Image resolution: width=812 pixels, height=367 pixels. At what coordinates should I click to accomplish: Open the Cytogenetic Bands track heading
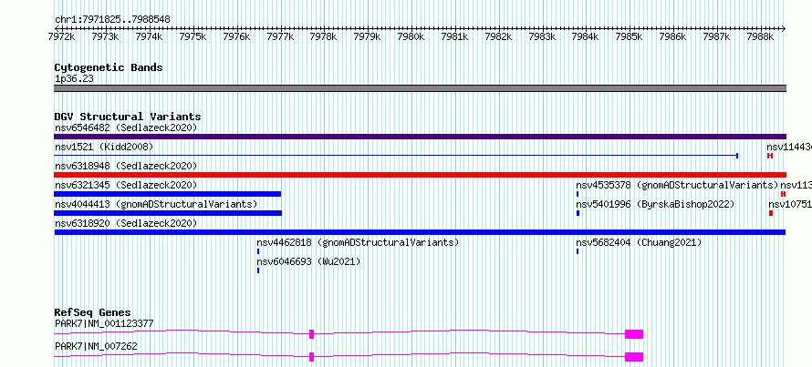click(x=109, y=67)
